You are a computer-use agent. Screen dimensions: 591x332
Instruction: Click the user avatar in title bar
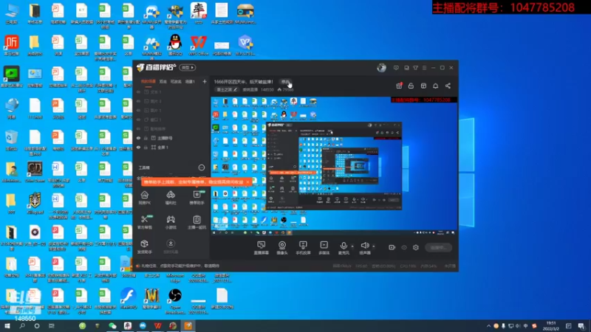[381, 68]
